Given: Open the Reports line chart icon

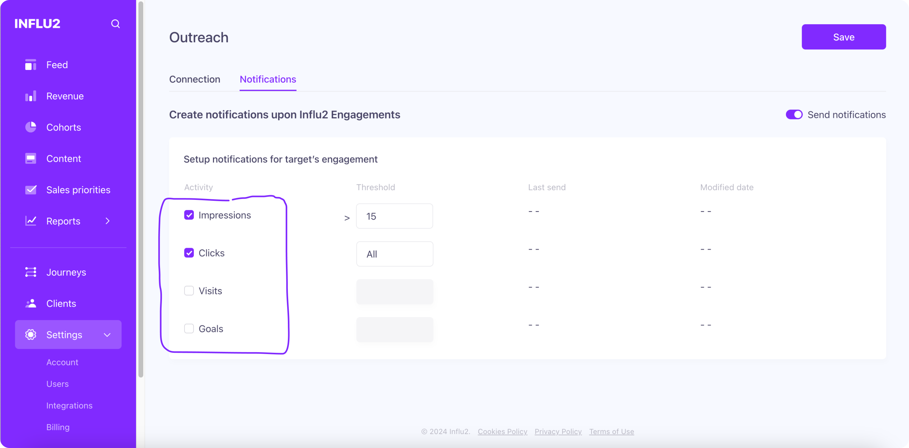Looking at the screenshot, I should click(x=31, y=221).
